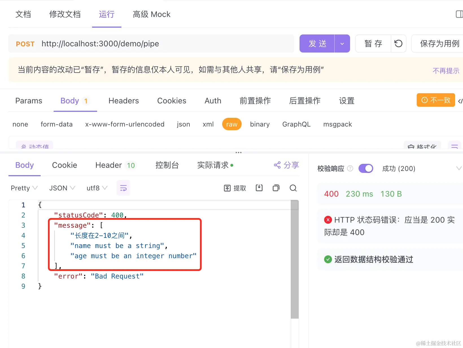The image size is (463, 348).
Task: Click the 不再提示 link
Action: pos(446,71)
